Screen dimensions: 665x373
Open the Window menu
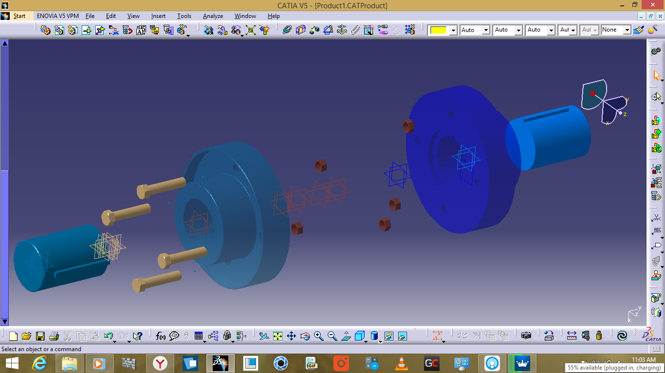(245, 16)
